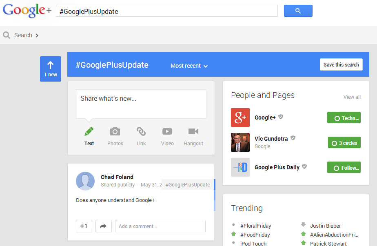Viewport: 377px width, 246px height.
Task: Click the Google+ logo
Action: point(27,11)
